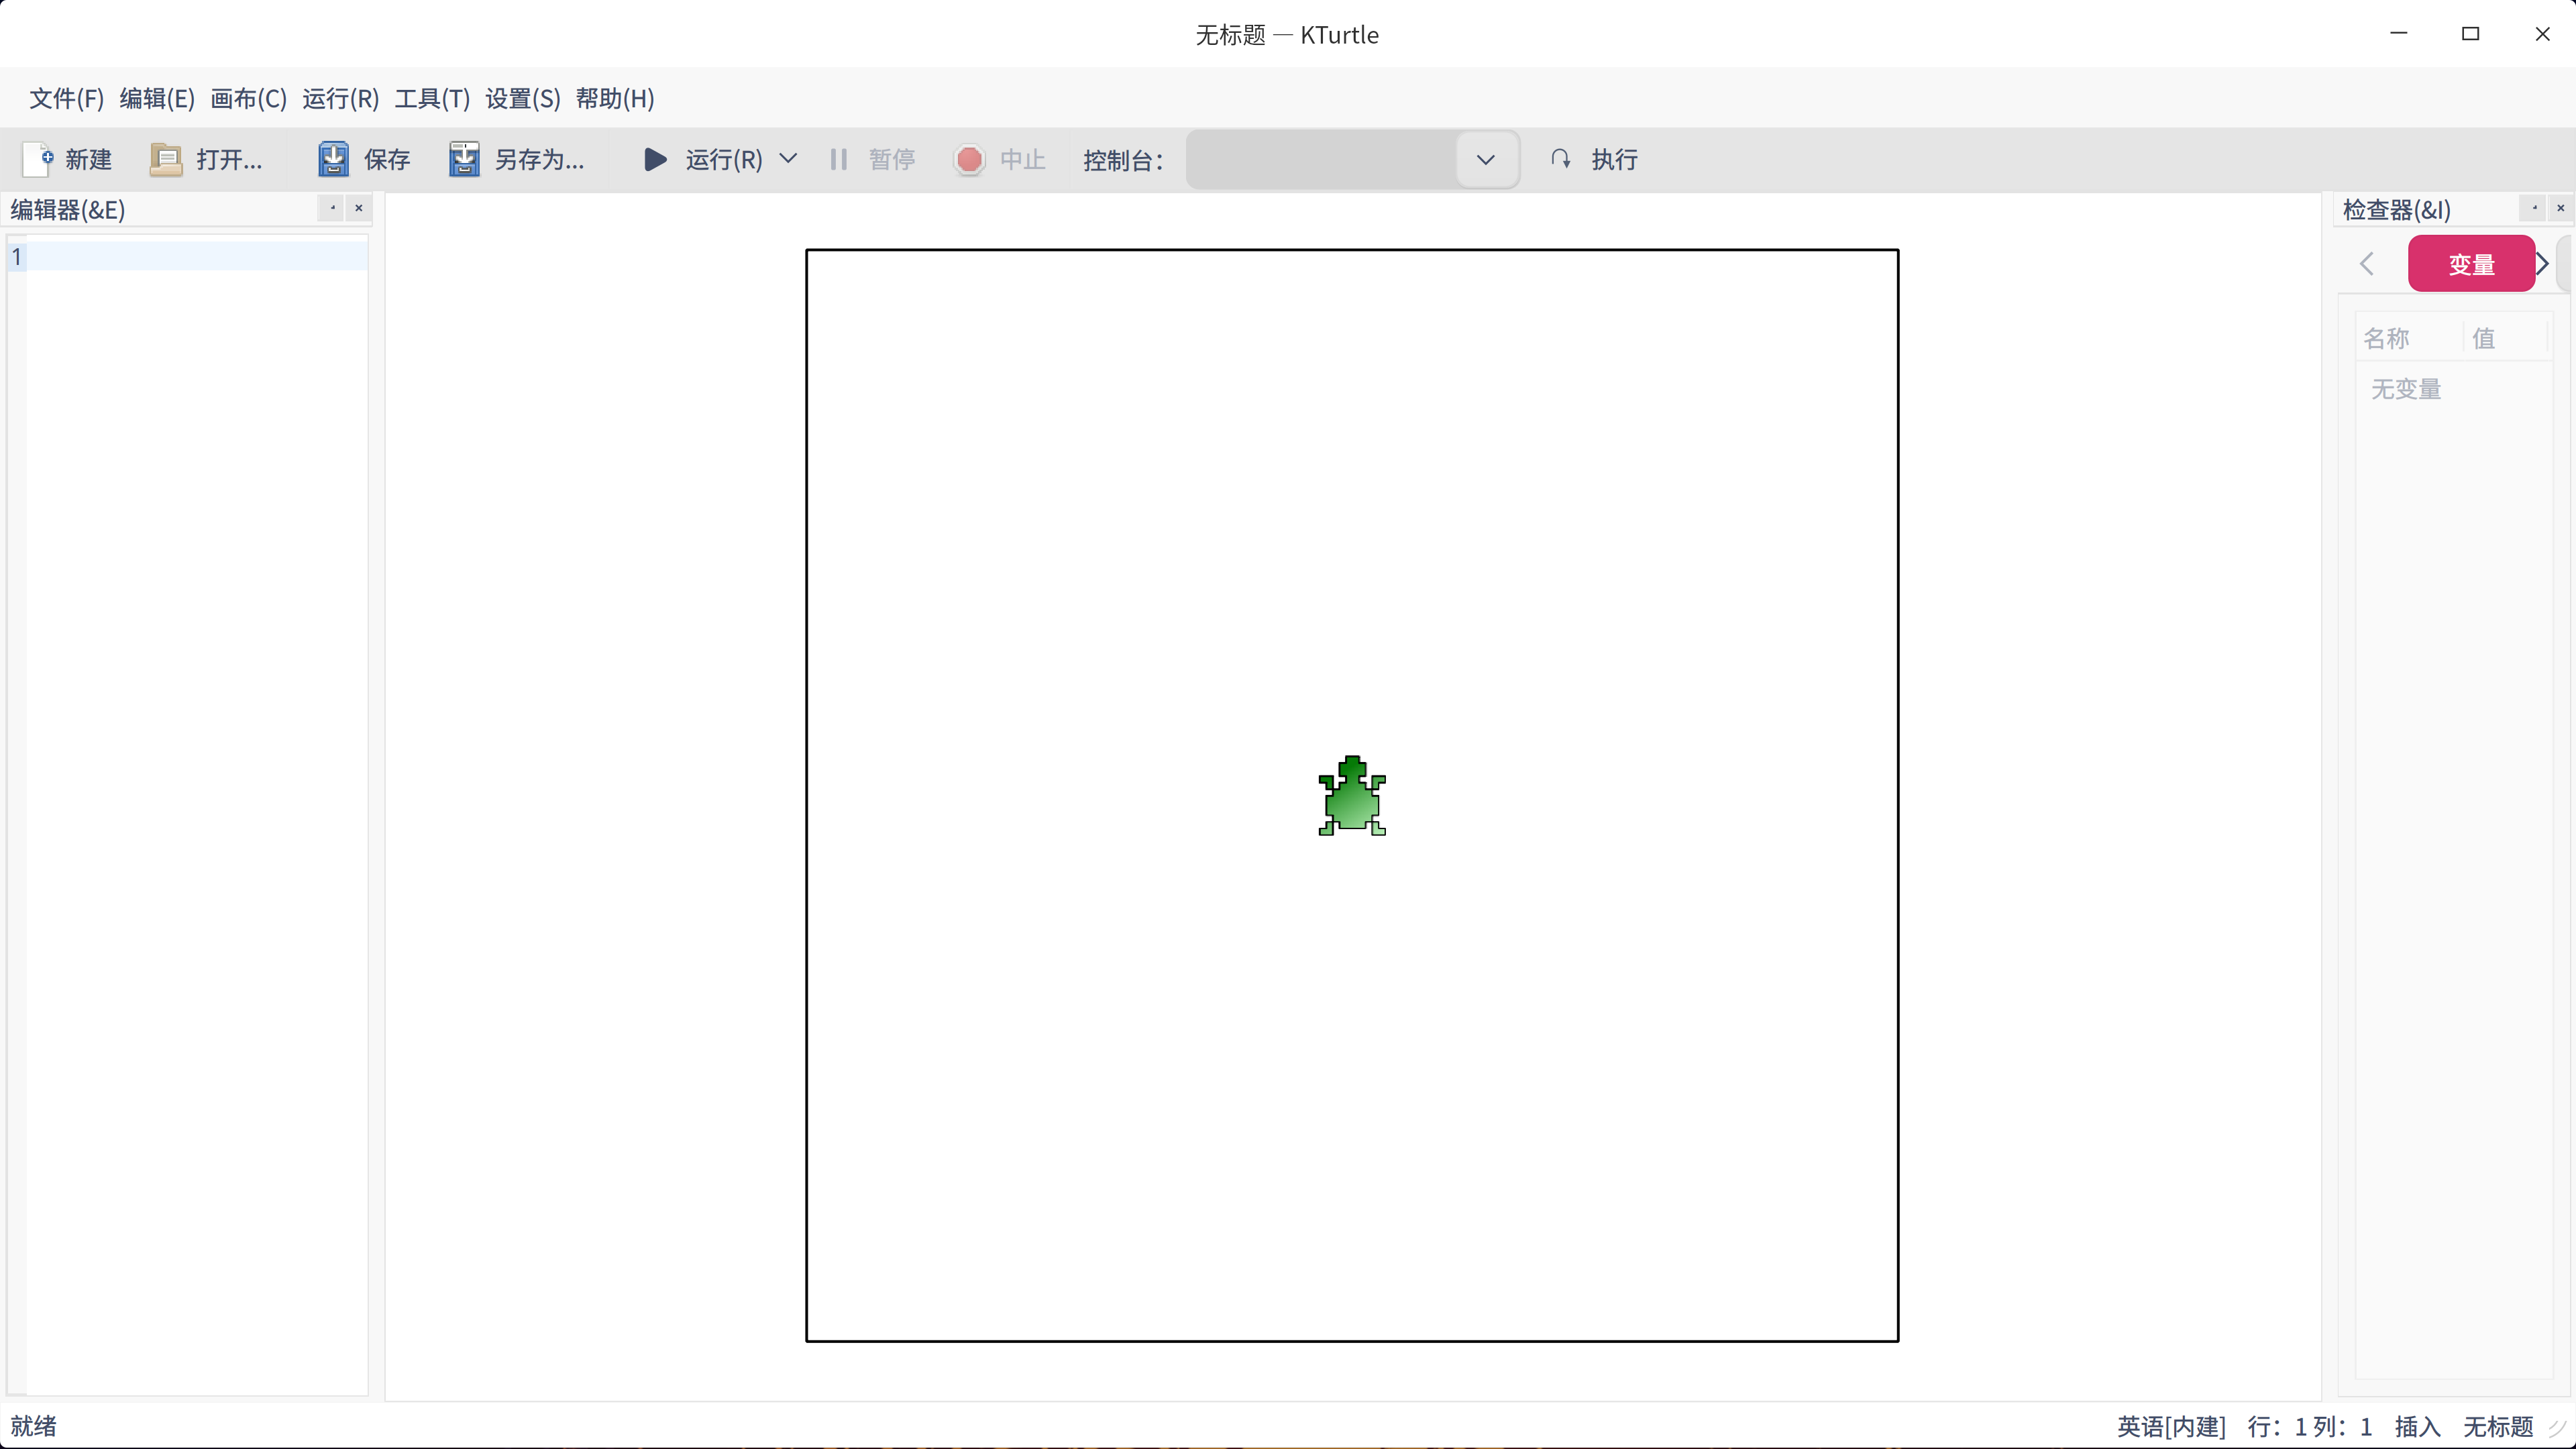
Task: Click the 行: 1 列: 1 status
Action: pyautogui.click(x=2309, y=1426)
